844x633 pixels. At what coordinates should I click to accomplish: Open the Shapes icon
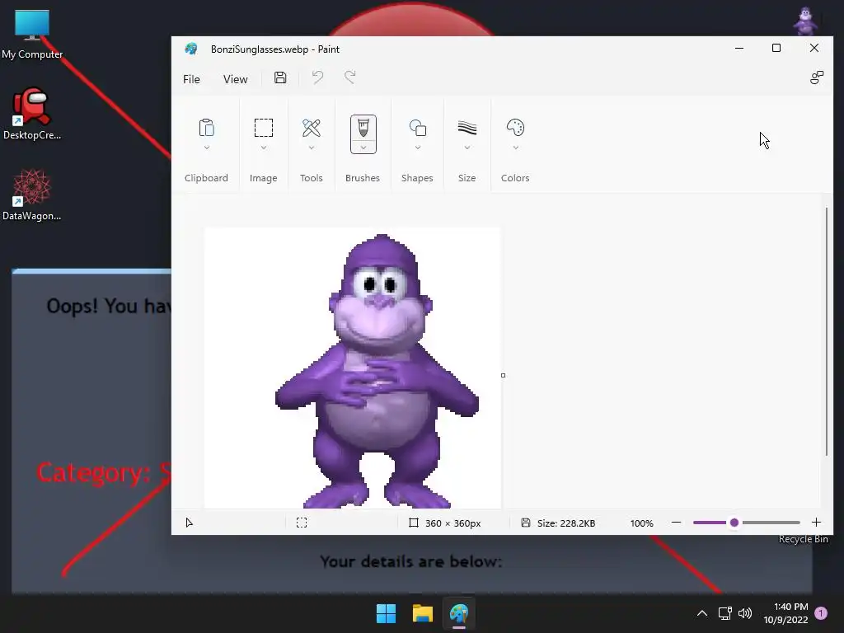(x=418, y=128)
